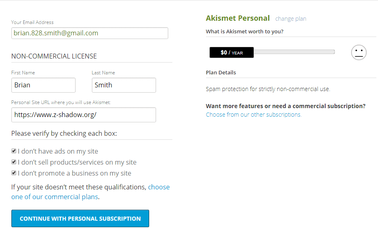Click the neutral face emoticon icon
This screenshot has width=378, height=228.
[359, 52]
